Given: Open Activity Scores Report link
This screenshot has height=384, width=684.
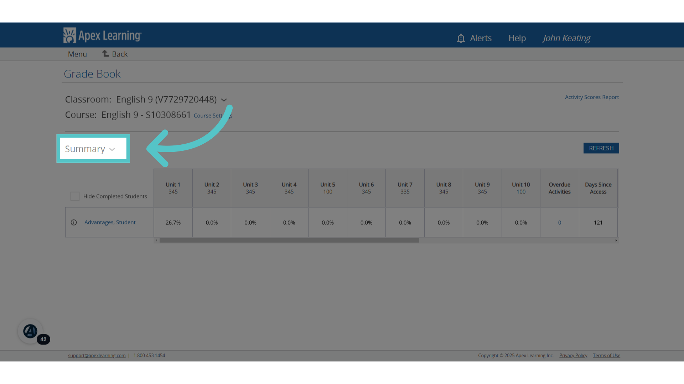Looking at the screenshot, I should pos(592,97).
